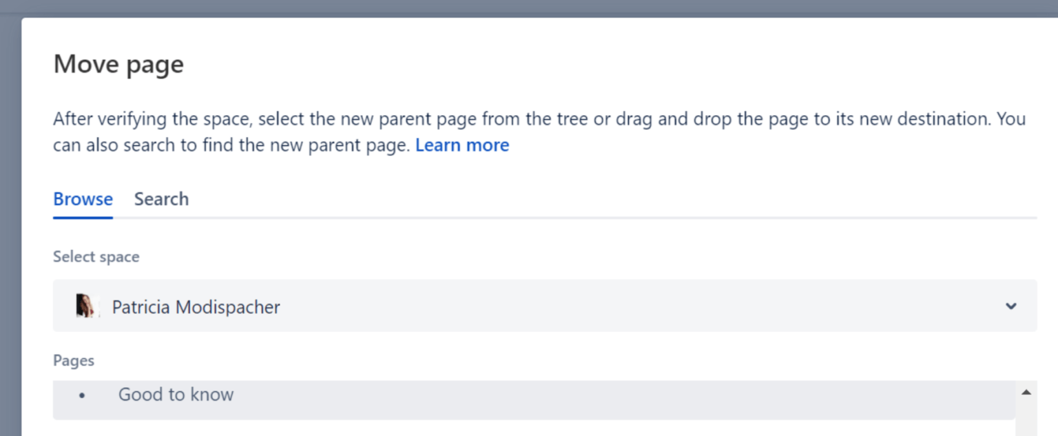Click the Select space label
1058x436 pixels.
(96, 256)
